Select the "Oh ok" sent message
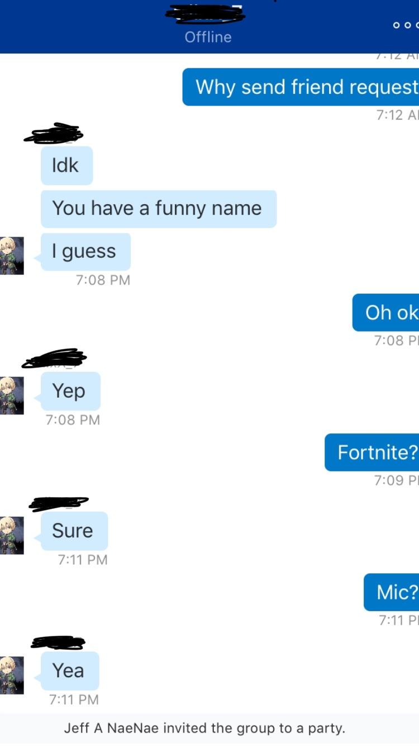 tap(385, 312)
